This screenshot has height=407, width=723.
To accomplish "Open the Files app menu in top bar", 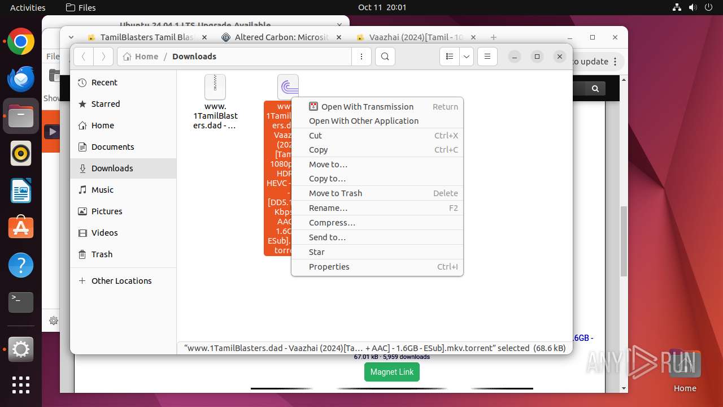I will point(81,7).
